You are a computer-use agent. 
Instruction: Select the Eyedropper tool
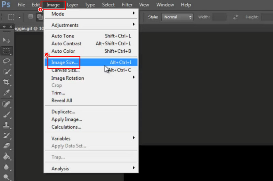[6, 93]
